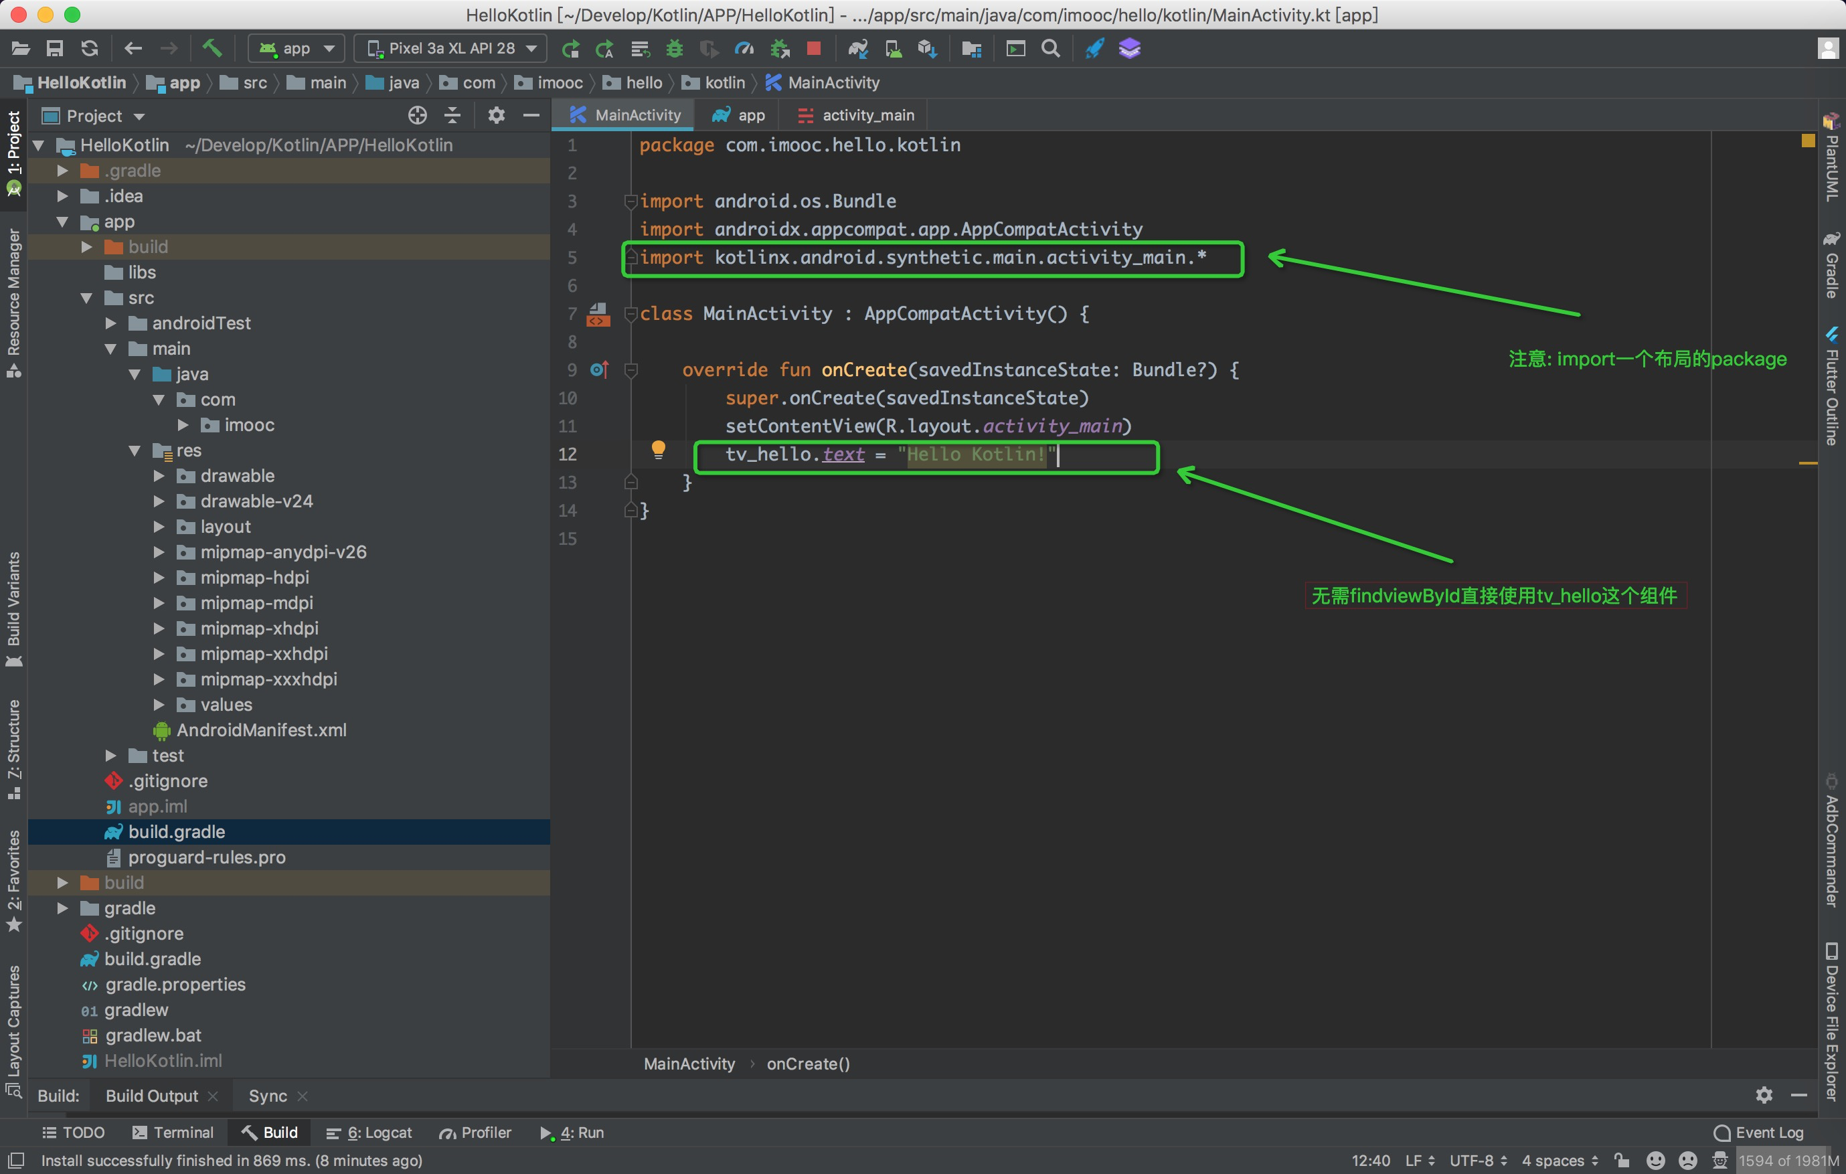The height and width of the screenshot is (1174, 1846).
Task: Open the app run configuration dropdown
Action: point(297,49)
